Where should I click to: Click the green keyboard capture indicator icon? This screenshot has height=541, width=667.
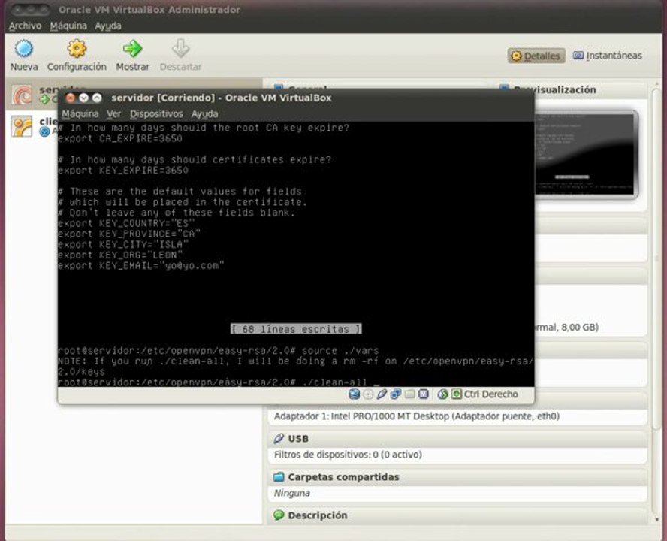coord(457,394)
